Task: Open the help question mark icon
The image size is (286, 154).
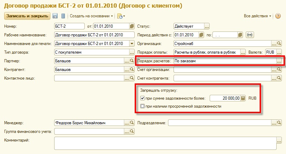Action: click(278, 16)
